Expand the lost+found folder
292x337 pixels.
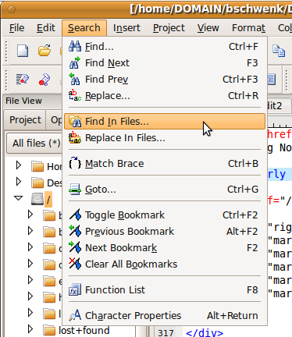(x=30, y=329)
